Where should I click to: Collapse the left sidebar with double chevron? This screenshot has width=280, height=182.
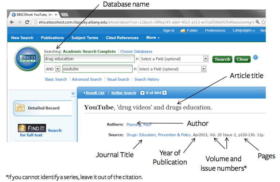(x=73, y=93)
